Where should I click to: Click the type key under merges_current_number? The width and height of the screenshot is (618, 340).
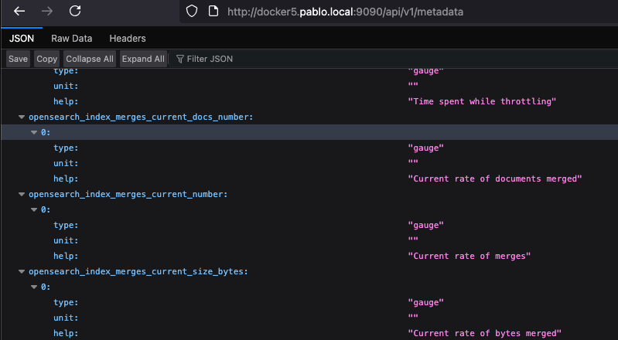66,225
